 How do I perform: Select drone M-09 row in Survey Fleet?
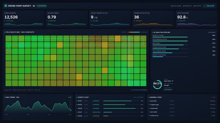pos(110,116)
